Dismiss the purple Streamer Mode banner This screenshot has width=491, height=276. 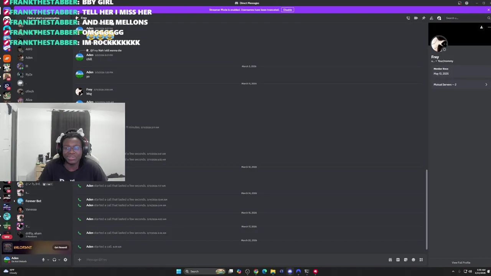tap(488, 10)
